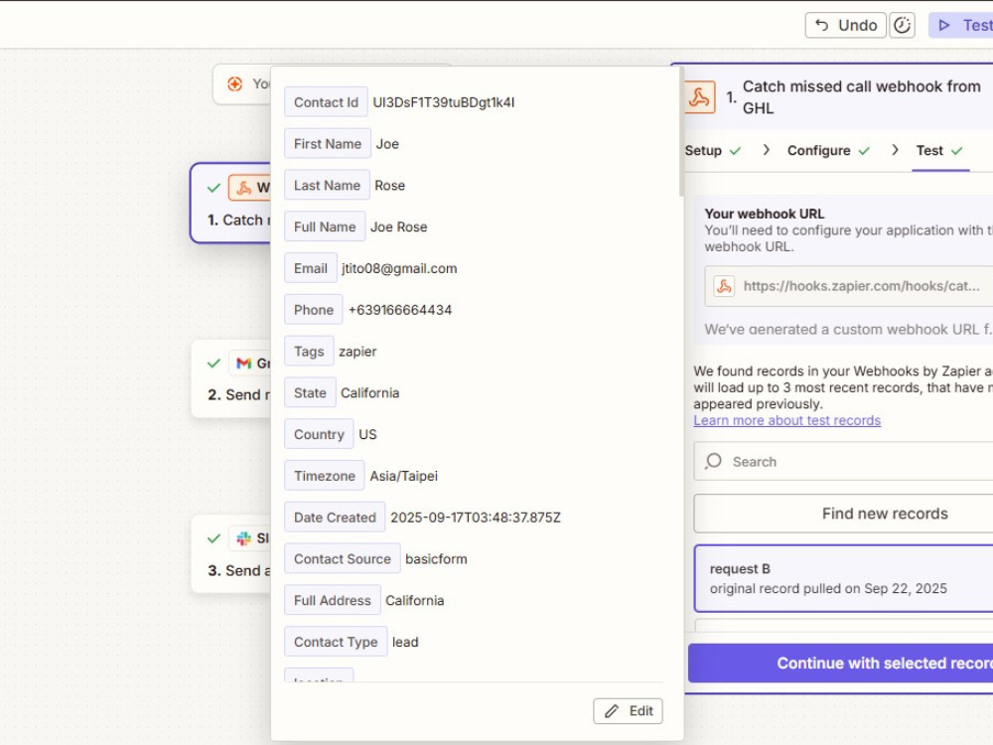The image size is (993, 745).
Task: Click the webhook icon beside the URL
Action: tap(724, 286)
